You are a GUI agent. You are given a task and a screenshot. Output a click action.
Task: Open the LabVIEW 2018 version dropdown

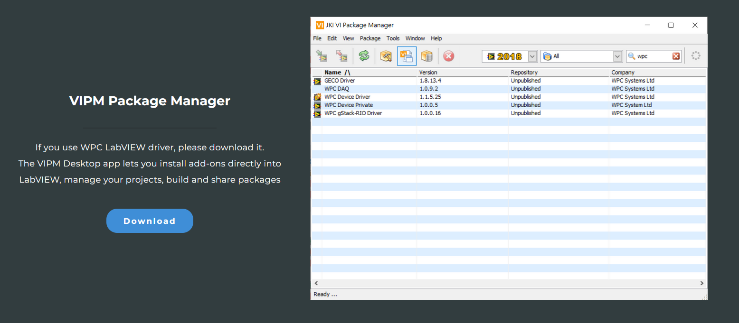tap(532, 55)
